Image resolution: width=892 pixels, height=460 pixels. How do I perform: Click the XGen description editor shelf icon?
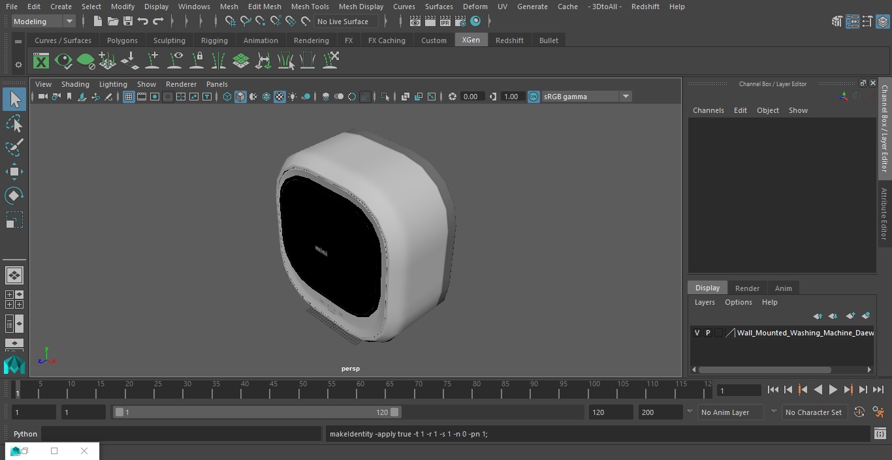point(41,61)
